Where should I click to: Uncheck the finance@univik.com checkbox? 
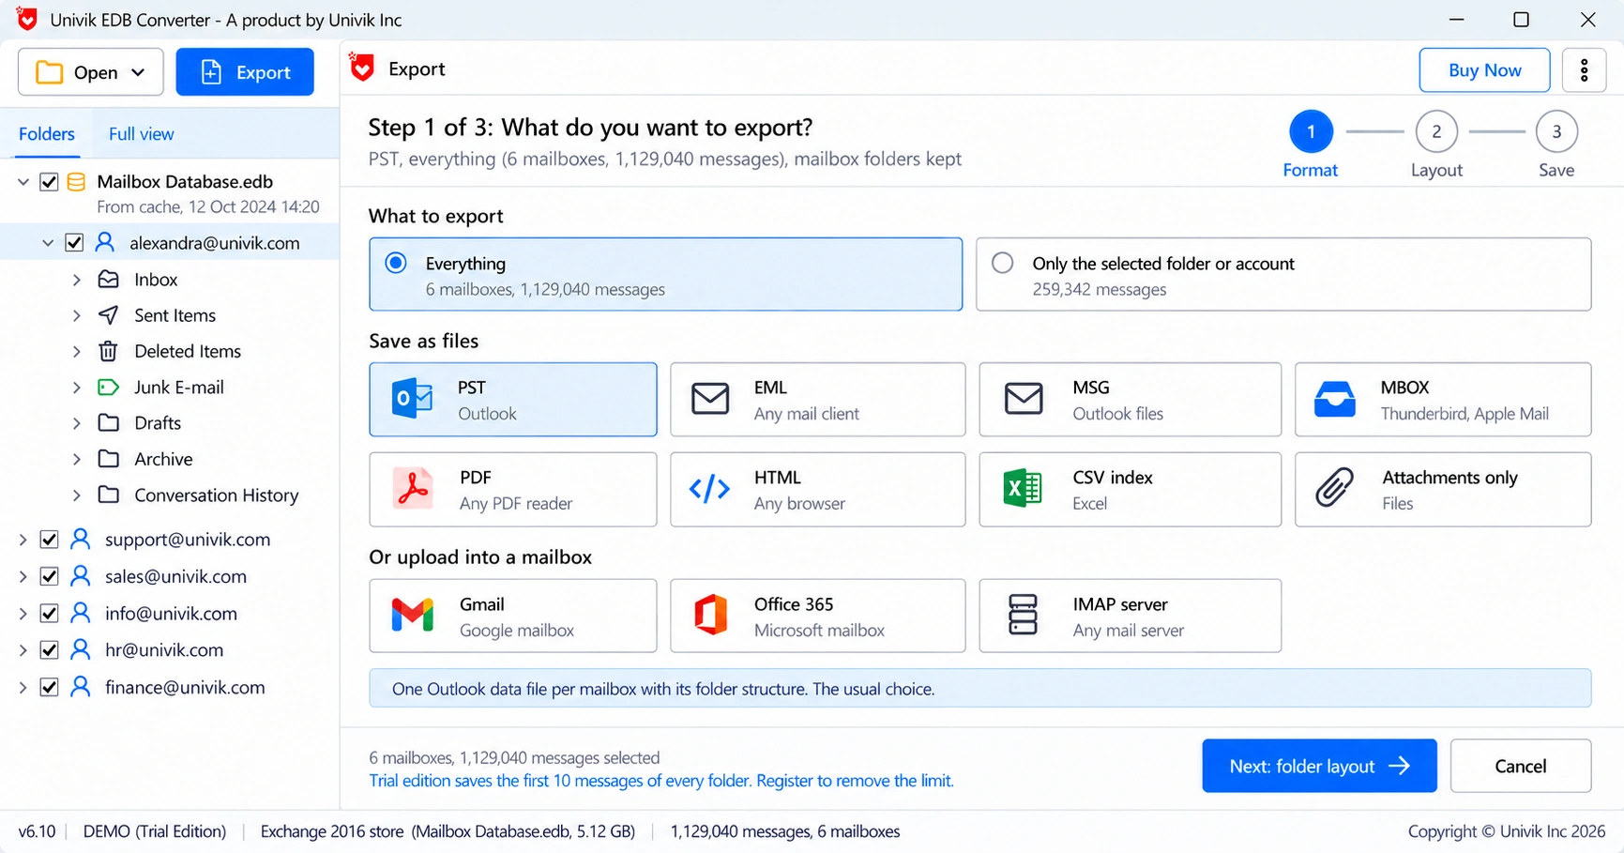coord(49,688)
